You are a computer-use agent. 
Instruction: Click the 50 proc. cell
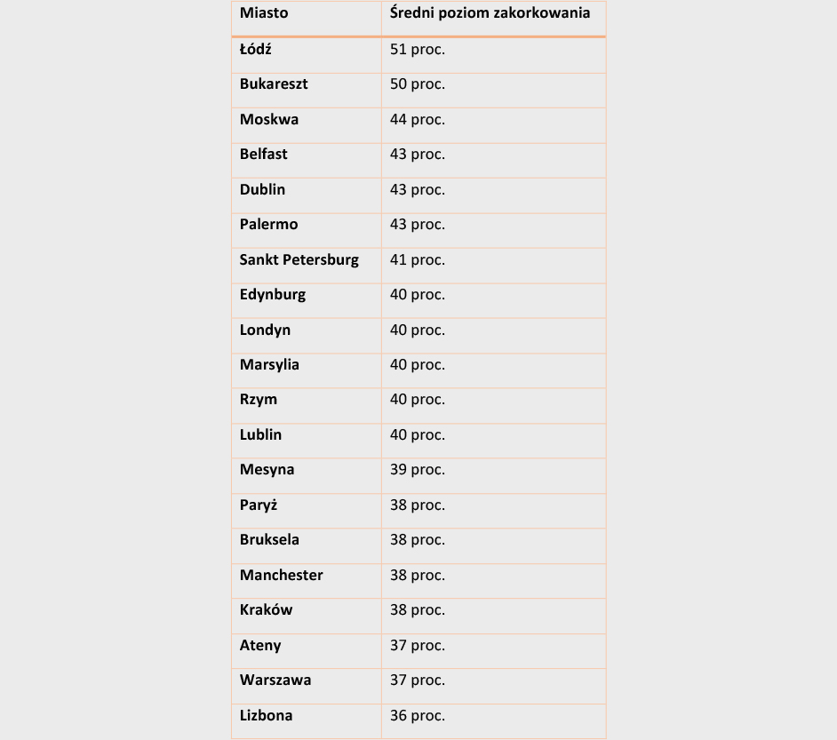417,84
